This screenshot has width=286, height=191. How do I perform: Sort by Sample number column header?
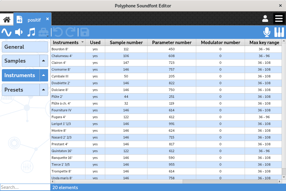point(126,43)
